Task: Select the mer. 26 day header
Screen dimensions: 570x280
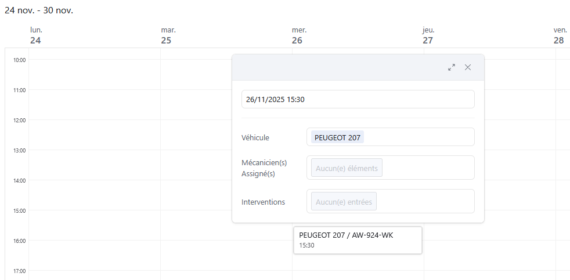Action: tap(298, 36)
